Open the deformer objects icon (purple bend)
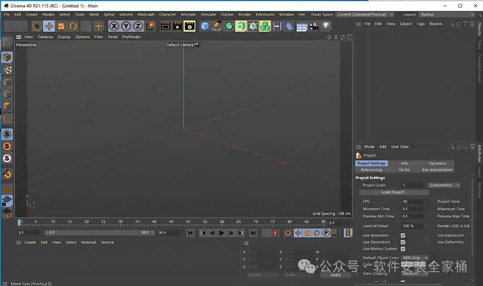The height and width of the screenshot is (286, 483). point(289,26)
